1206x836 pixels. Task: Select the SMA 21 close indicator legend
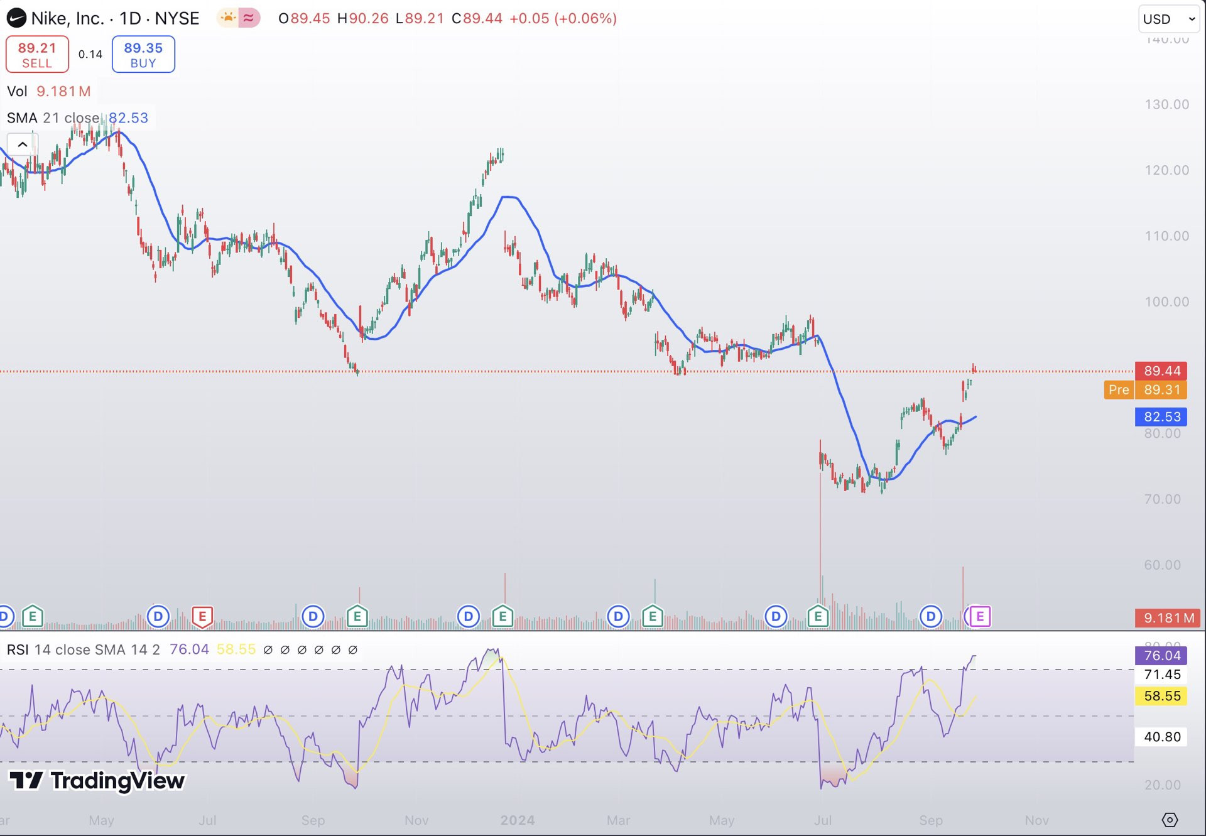(x=77, y=118)
